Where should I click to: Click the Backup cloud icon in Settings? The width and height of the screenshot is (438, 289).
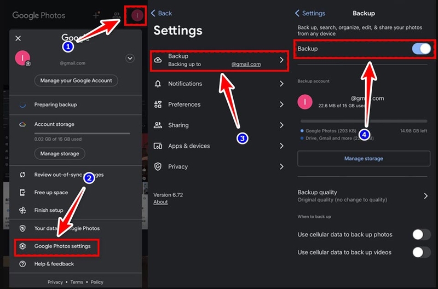click(x=158, y=60)
